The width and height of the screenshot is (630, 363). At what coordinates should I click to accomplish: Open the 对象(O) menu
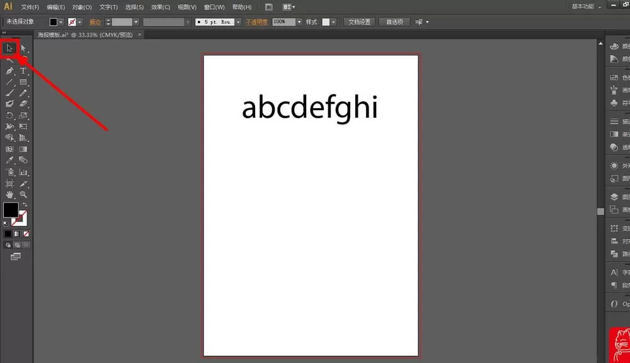(x=82, y=7)
